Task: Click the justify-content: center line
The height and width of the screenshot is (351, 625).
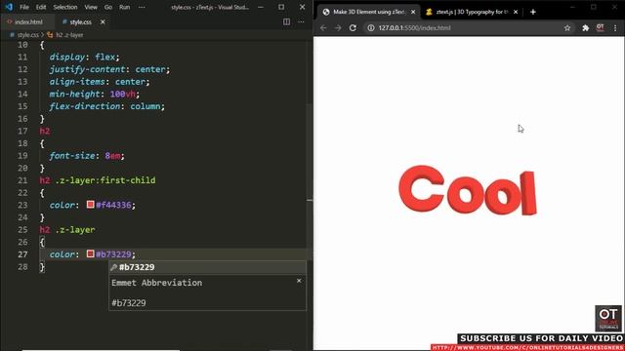Action: click(109, 69)
